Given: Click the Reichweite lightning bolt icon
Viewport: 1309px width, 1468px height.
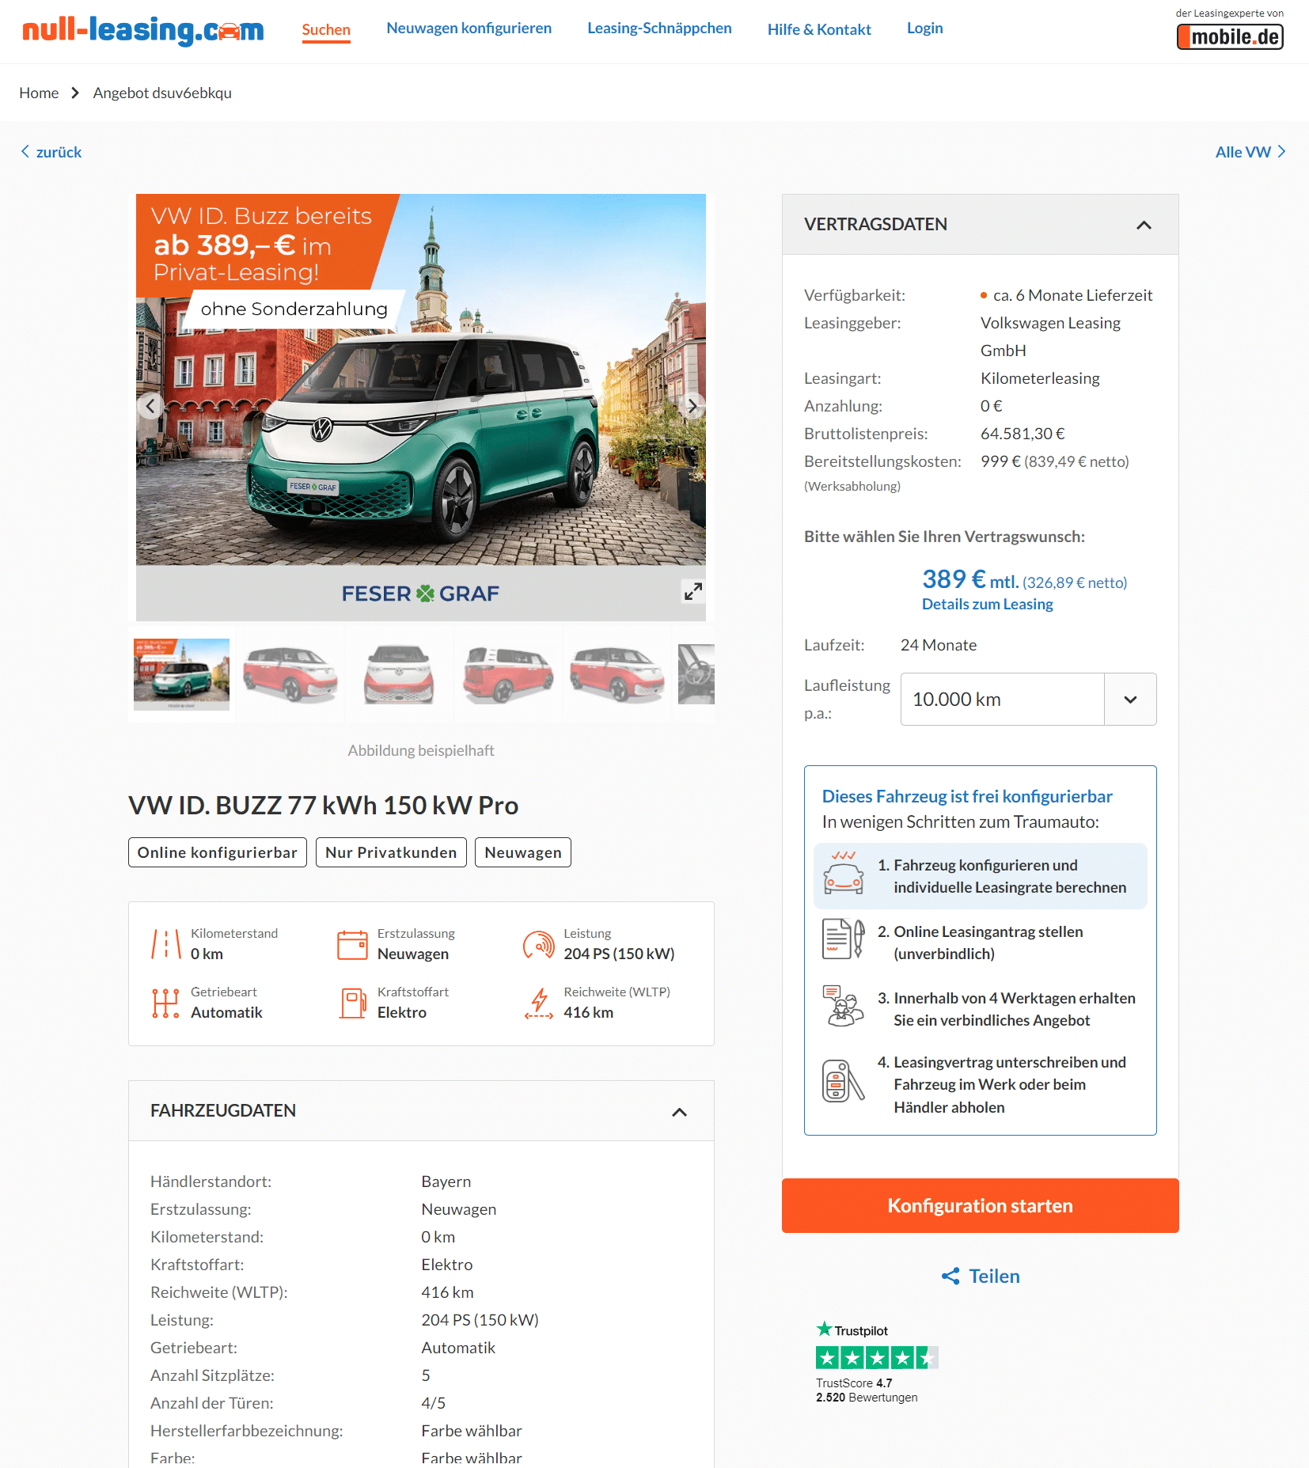Looking at the screenshot, I should click(x=539, y=1003).
